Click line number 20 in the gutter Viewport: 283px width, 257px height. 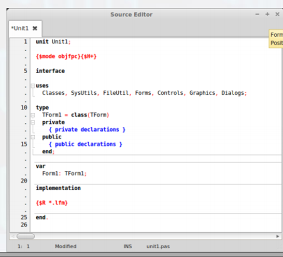[24, 181]
